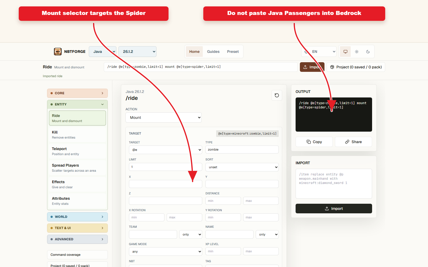Select the Kill command in the sidebar
428x267 pixels.
[77, 135]
